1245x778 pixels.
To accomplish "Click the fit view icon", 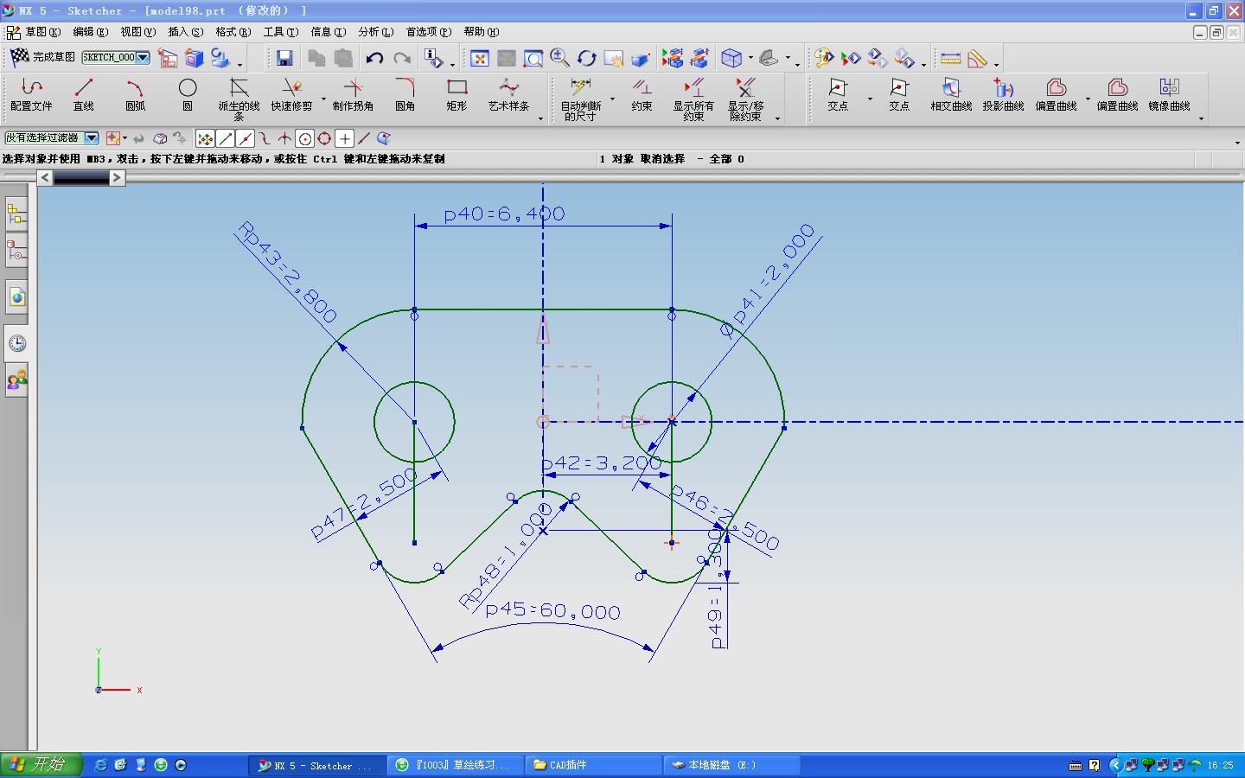I will (x=480, y=58).
